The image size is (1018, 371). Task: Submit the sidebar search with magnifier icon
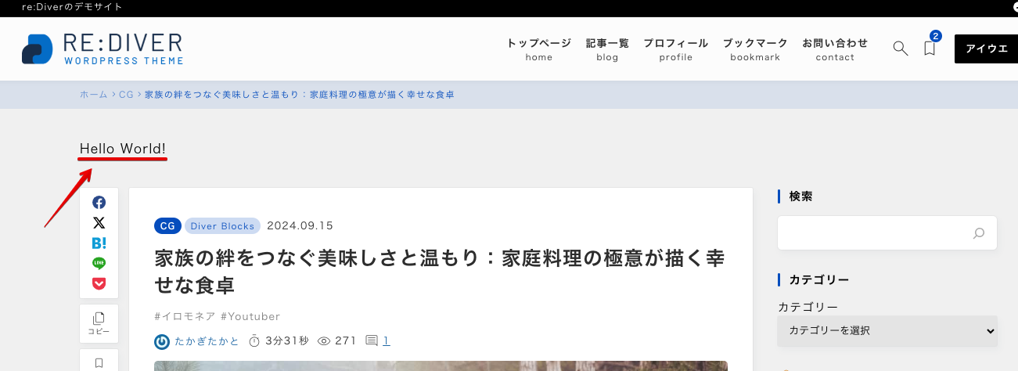(978, 233)
